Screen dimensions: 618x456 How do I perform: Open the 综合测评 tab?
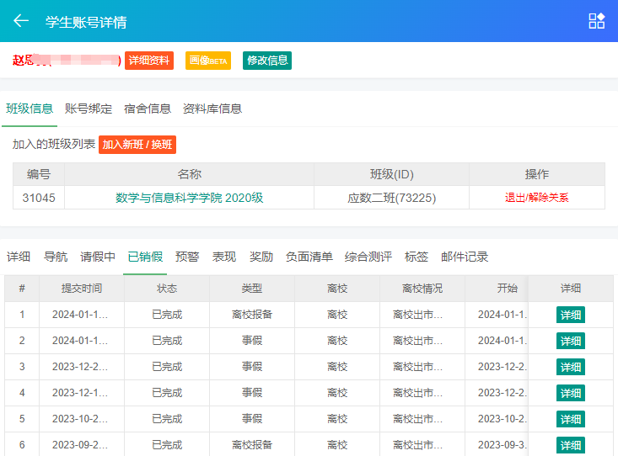pyautogui.click(x=368, y=257)
